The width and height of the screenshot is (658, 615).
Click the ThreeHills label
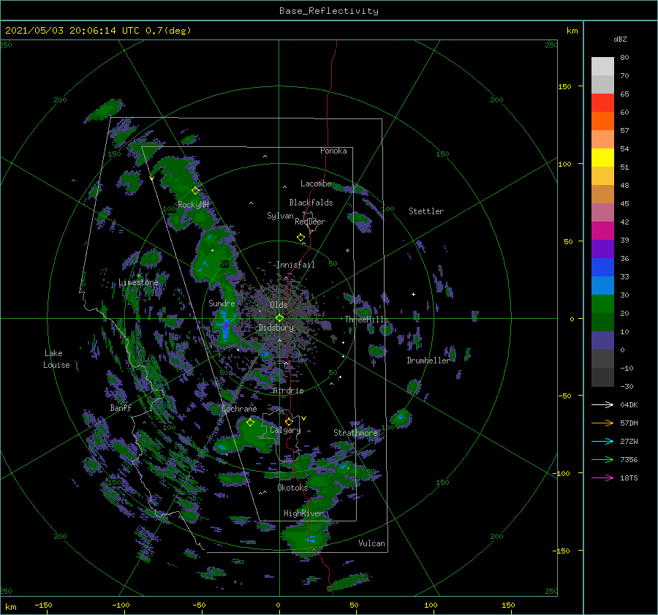367,320
